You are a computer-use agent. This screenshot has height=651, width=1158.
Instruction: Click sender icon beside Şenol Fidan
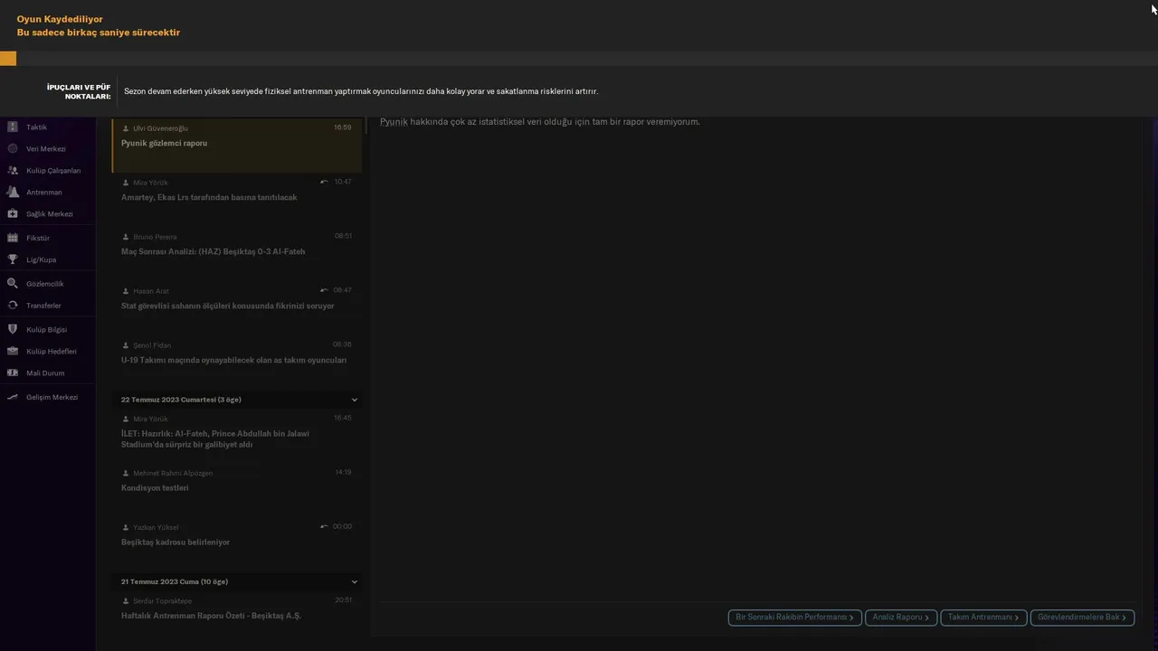pyautogui.click(x=126, y=345)
